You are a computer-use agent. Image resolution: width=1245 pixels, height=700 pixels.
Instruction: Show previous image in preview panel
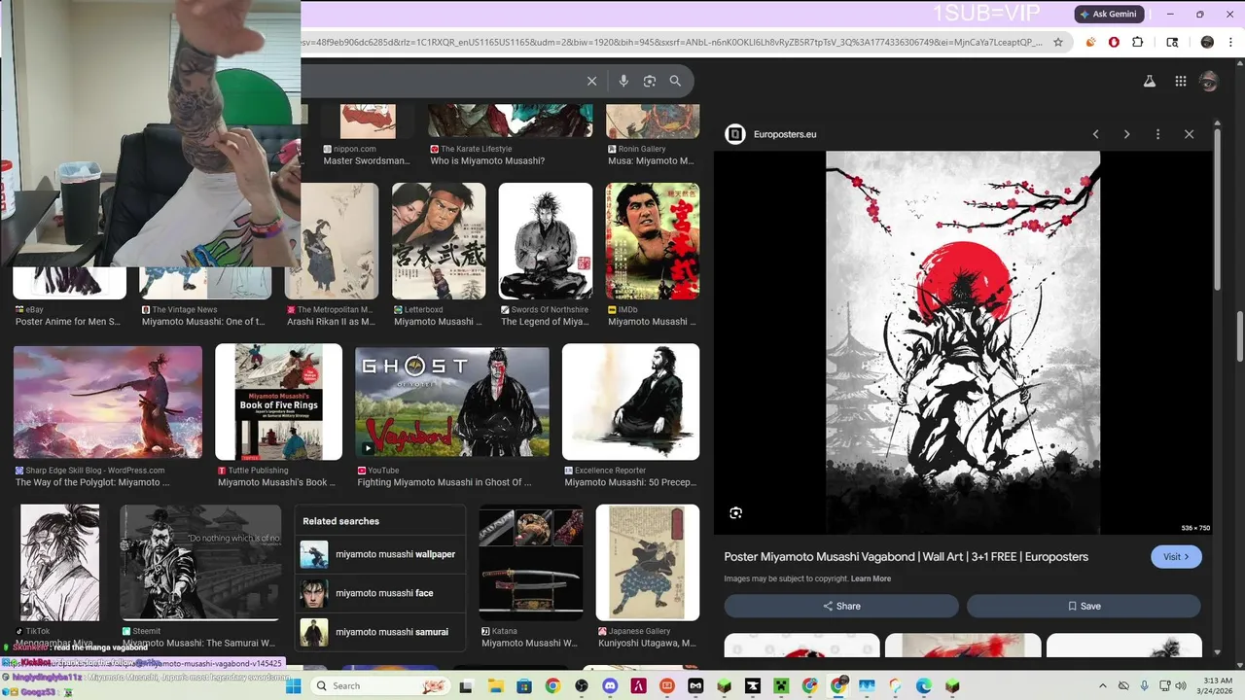(1095, 134)
